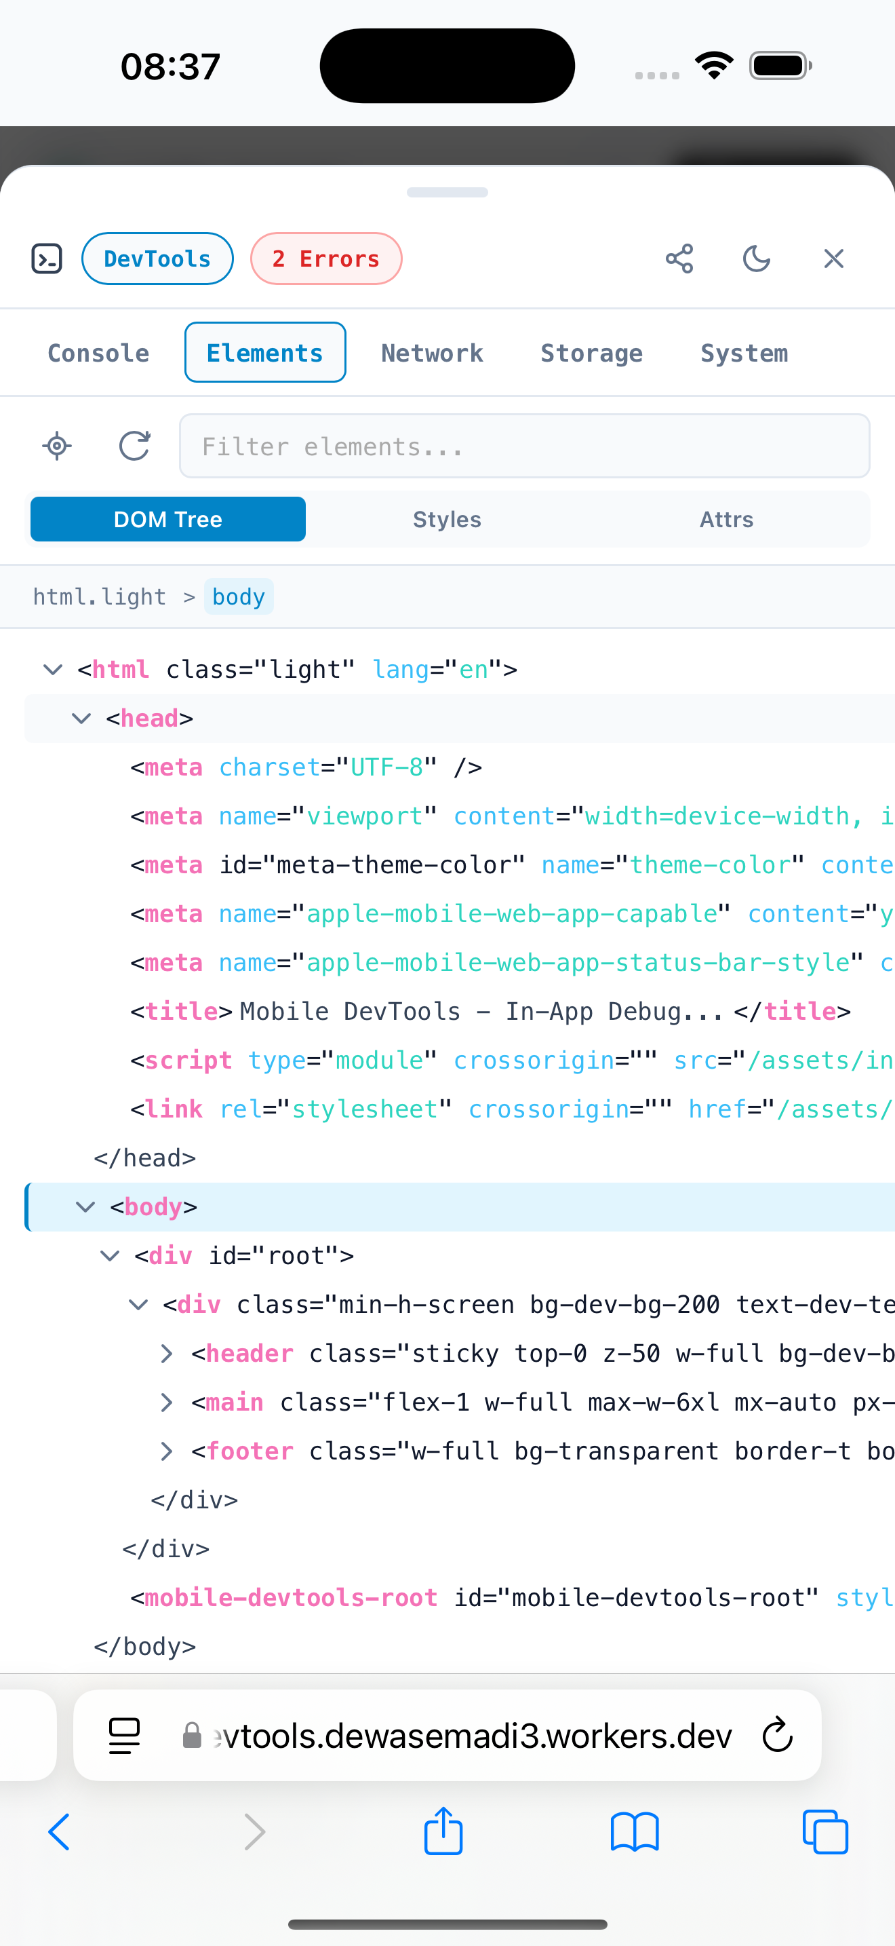The width and height of the screenshot is (895, 1946).
Task: Grab the sheet handle at panel top
Action: click(x=447, y=193)
